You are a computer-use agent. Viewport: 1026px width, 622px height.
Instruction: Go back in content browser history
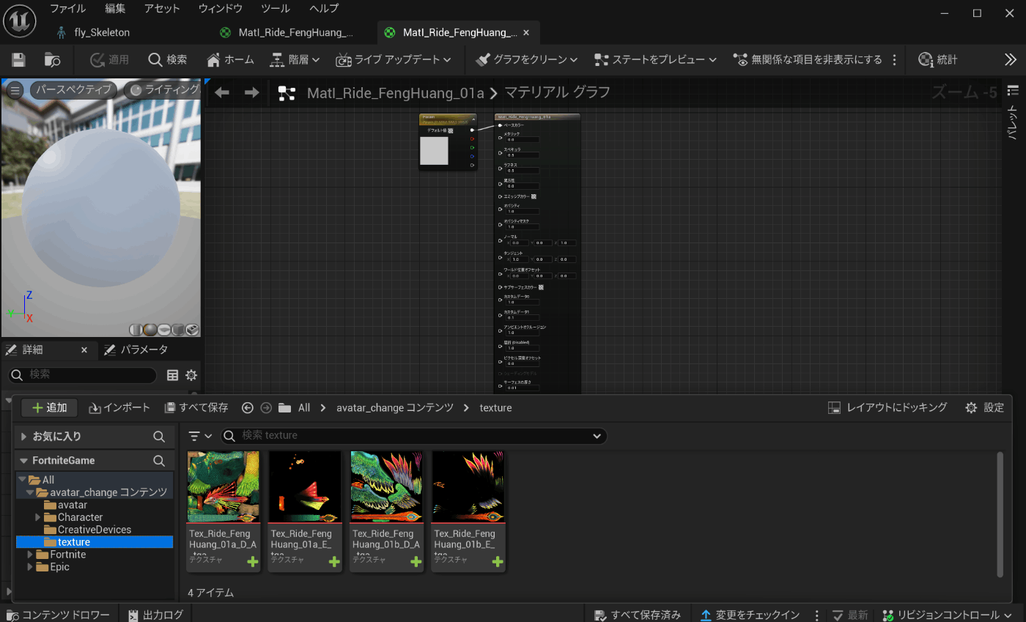248,407
